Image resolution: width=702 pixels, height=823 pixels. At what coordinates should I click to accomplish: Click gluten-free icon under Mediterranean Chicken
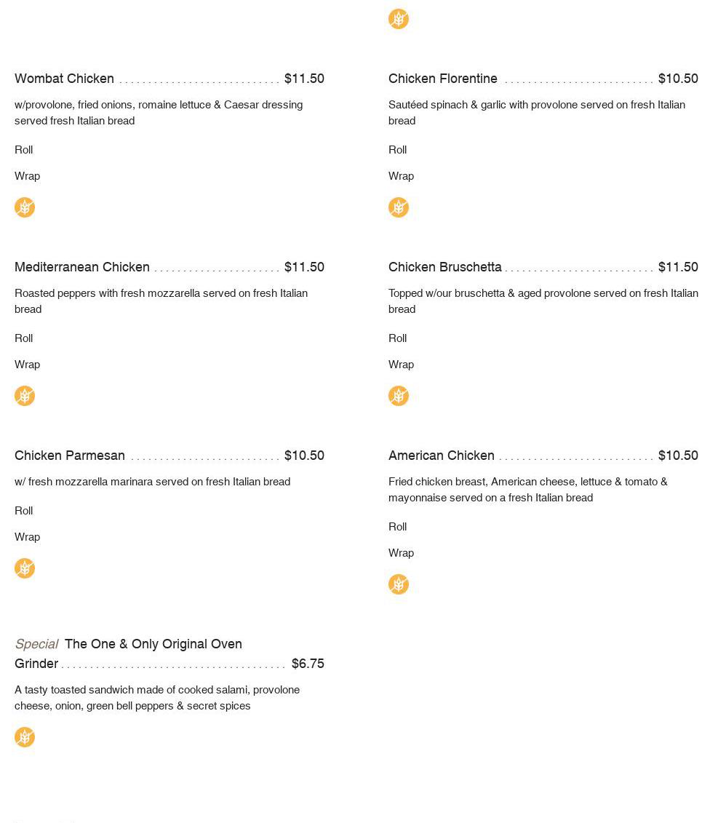point(25,396)
